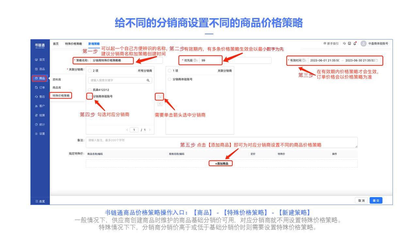Go to the previous page of distributors
418x235 pixels.
127,130
